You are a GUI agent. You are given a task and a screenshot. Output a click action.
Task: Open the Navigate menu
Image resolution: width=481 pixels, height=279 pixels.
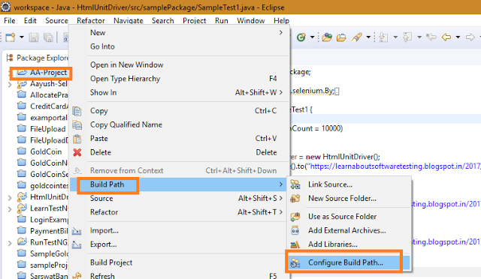(129, 20)
